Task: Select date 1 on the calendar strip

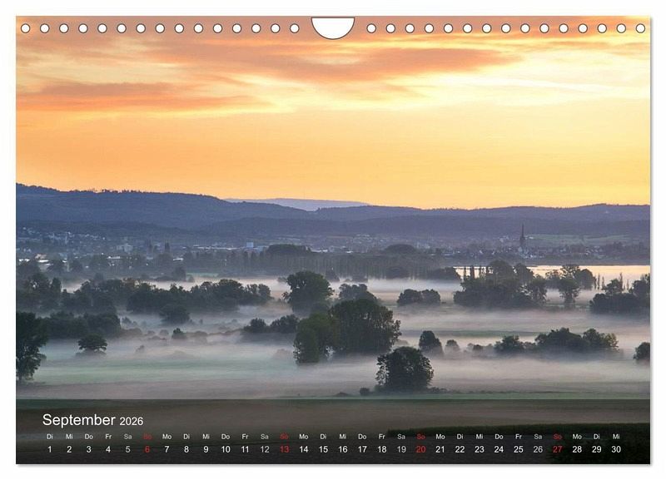Action: pos(49,449)
